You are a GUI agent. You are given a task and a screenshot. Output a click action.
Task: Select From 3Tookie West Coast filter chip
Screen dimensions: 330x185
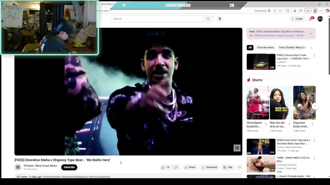pyautogui.click(x=292, y=48)
